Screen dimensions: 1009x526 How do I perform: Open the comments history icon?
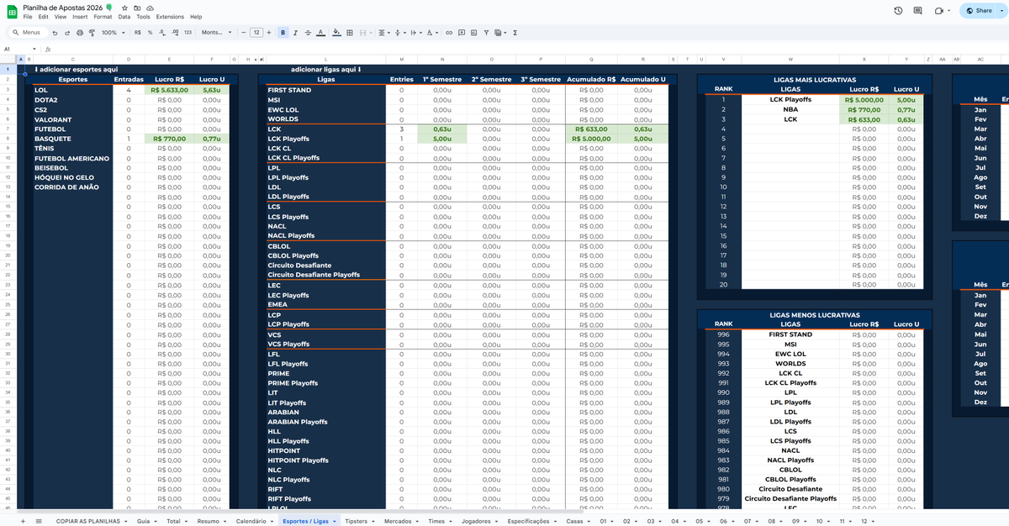click(918, 11)
